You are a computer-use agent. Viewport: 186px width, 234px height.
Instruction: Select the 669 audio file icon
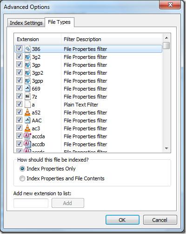(x=27, y=89)
